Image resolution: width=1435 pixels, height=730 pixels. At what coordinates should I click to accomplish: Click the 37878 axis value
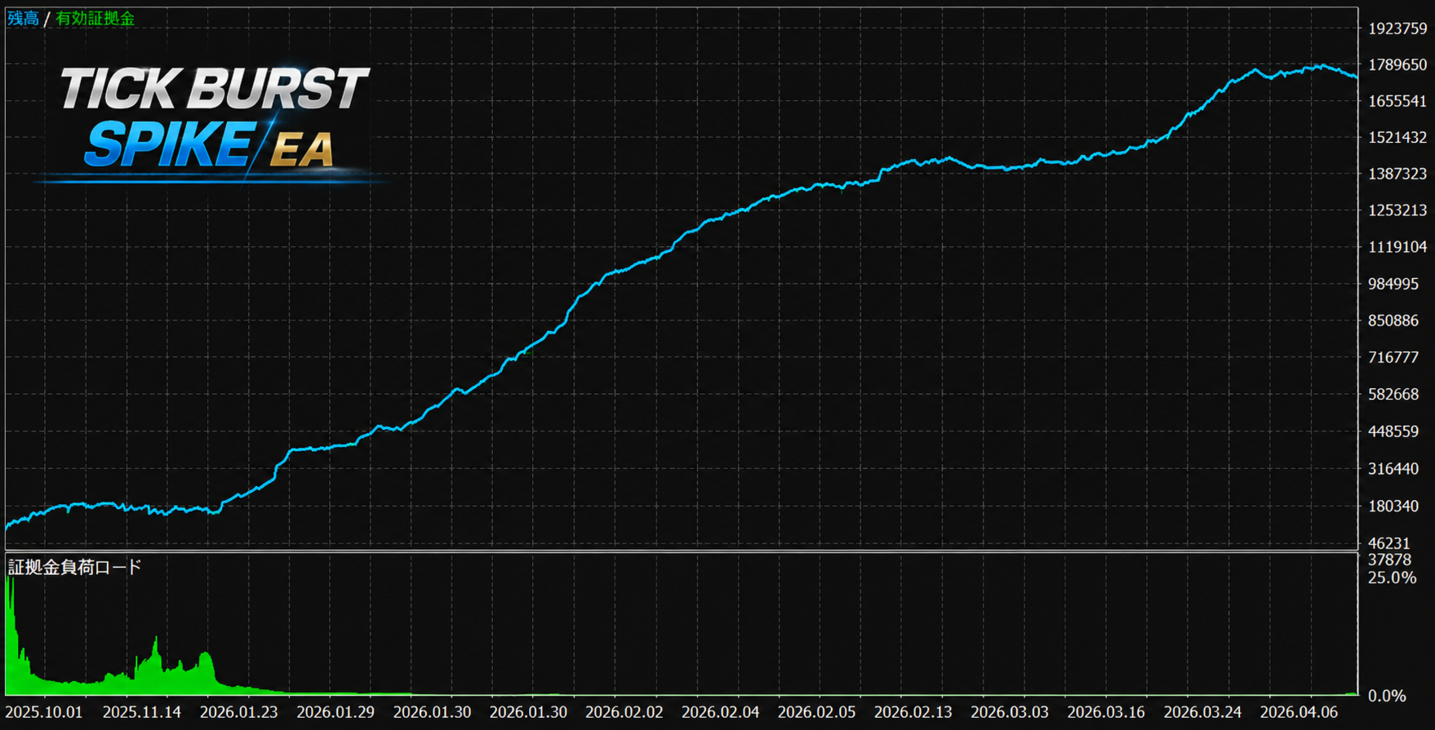click(1389, 560)
